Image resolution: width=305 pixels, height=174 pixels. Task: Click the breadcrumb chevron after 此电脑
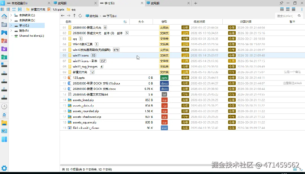(101, 16)
